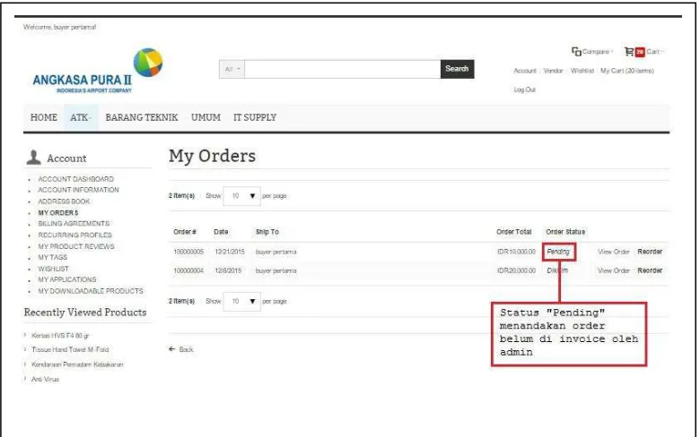Click date 12/8/2015
700x437 pixels.
[x=228, y=270]
